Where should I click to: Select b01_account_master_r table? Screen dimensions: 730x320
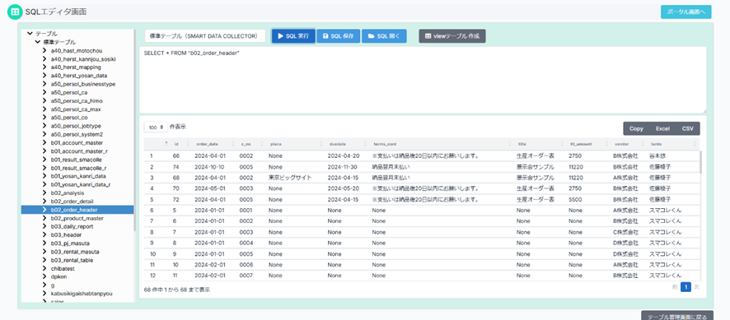80,151
